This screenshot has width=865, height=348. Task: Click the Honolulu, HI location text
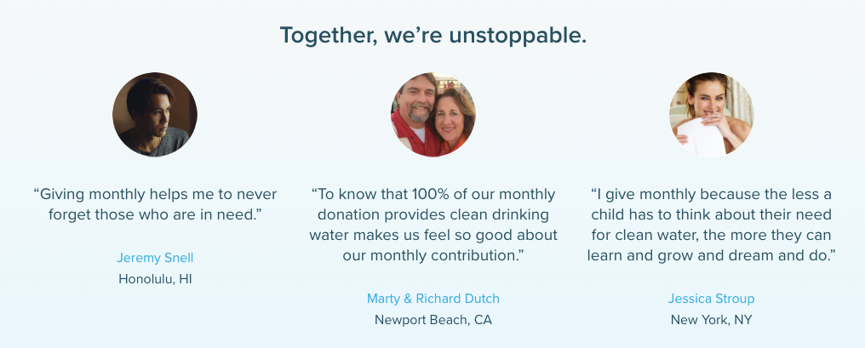(155, 279)
